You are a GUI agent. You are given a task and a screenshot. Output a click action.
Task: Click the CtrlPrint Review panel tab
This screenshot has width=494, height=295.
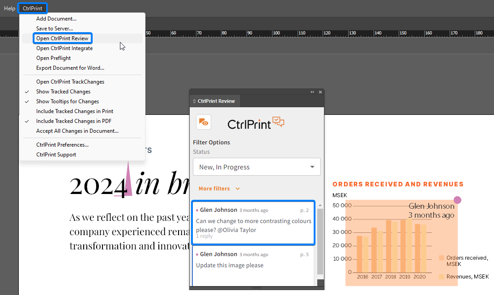[216, 101]
